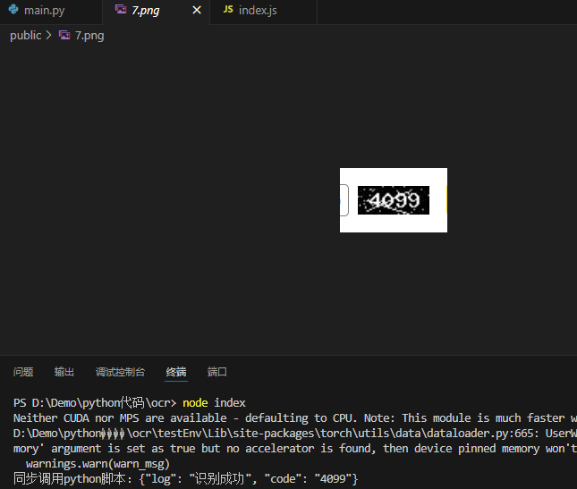
Task: Click the terminal prompt path 'PS D:\Demo\python代码\ocr>'
Action: coord(95,403)
